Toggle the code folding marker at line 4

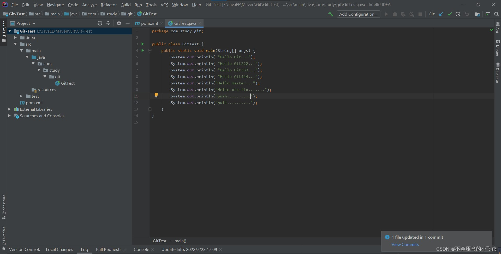150,51
